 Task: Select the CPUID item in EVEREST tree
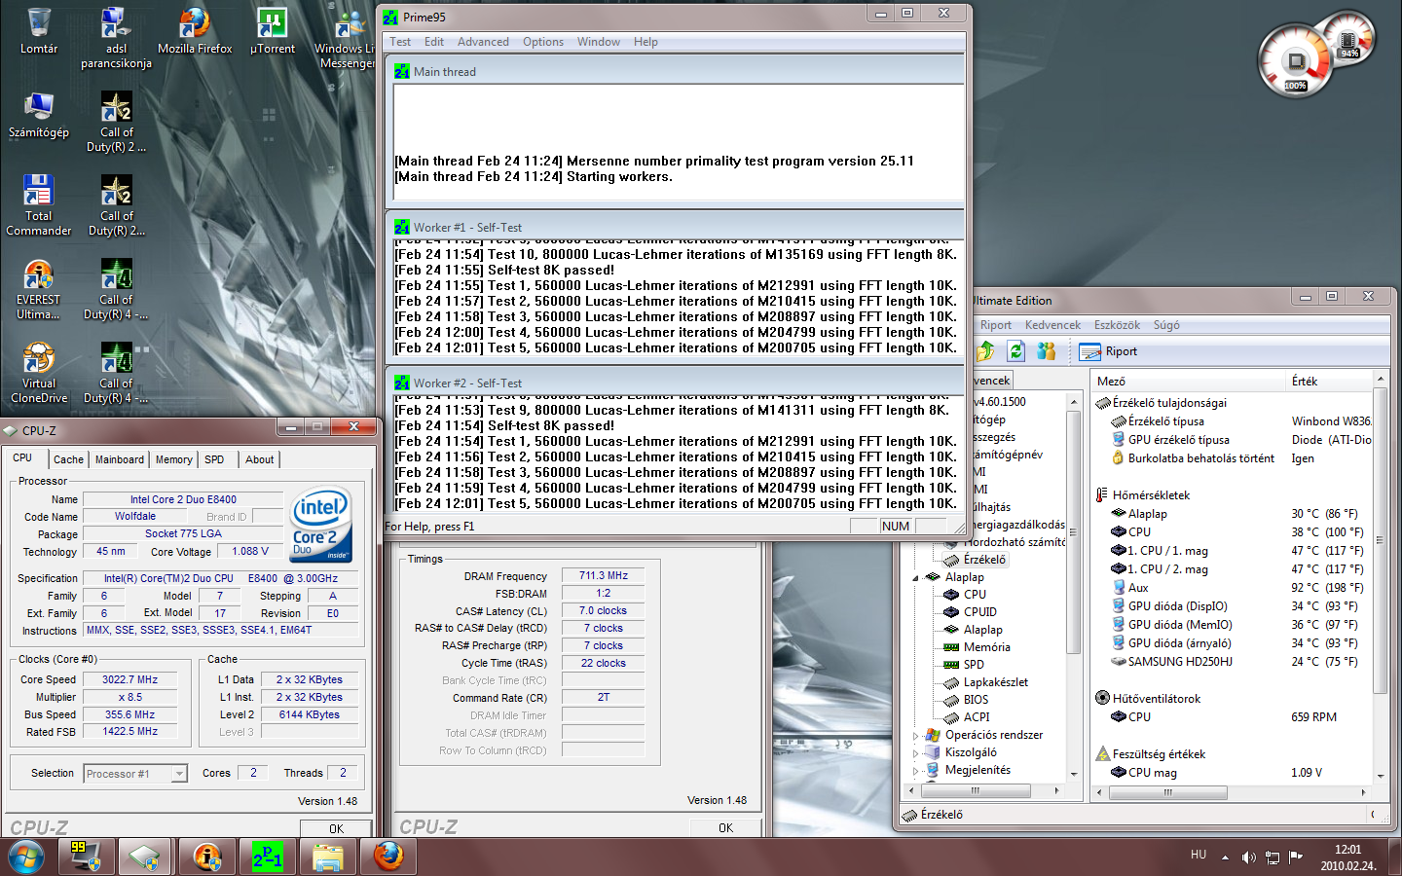980,612
